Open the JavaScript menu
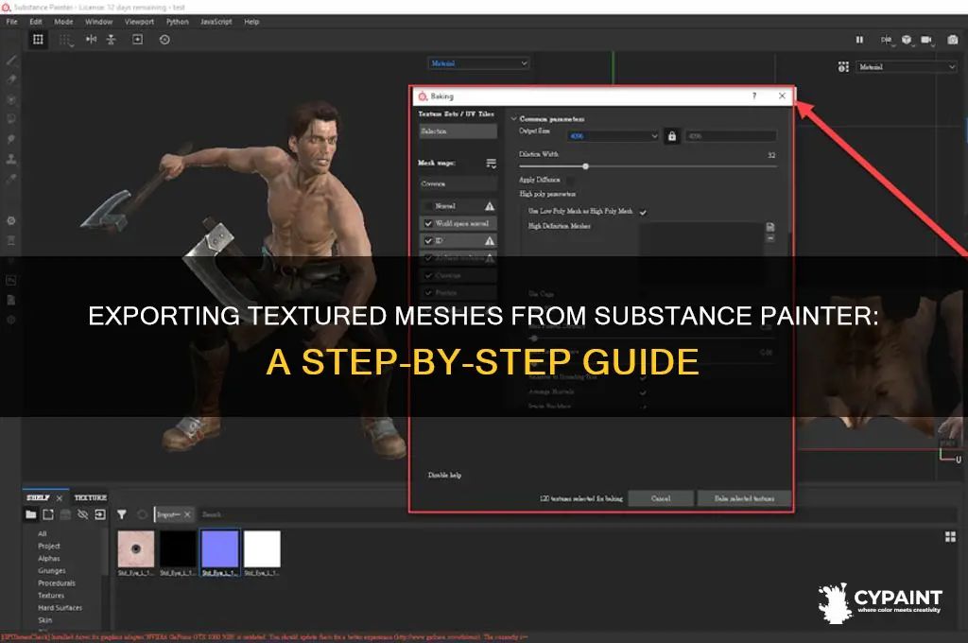This screenshot has height=643, width=968. (216, 22)
